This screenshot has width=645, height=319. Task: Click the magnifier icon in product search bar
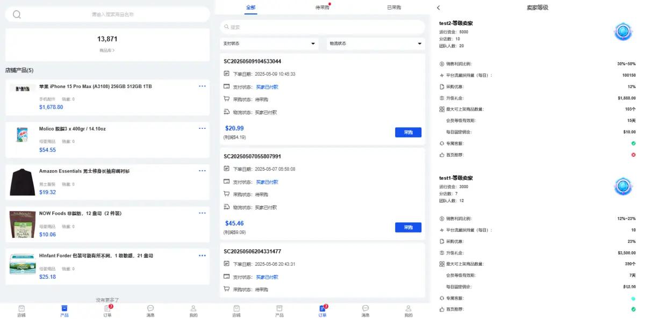pos(17,15)
